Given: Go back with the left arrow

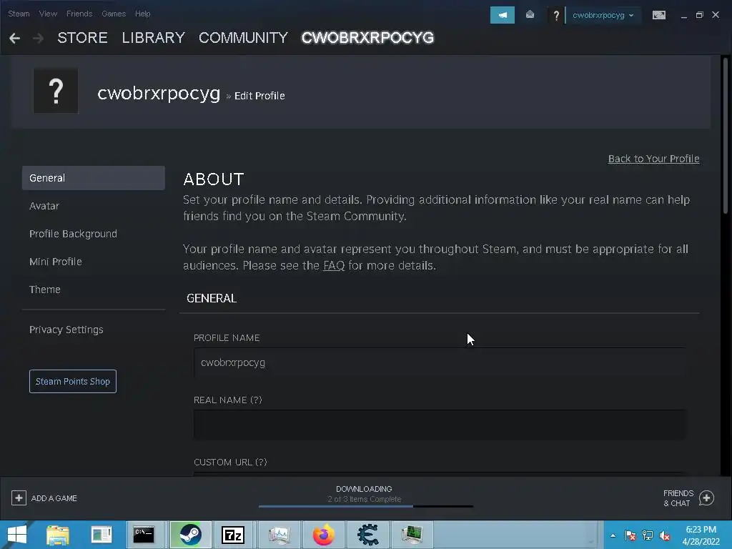Looking at the screenshot, I should coord(14,39).
